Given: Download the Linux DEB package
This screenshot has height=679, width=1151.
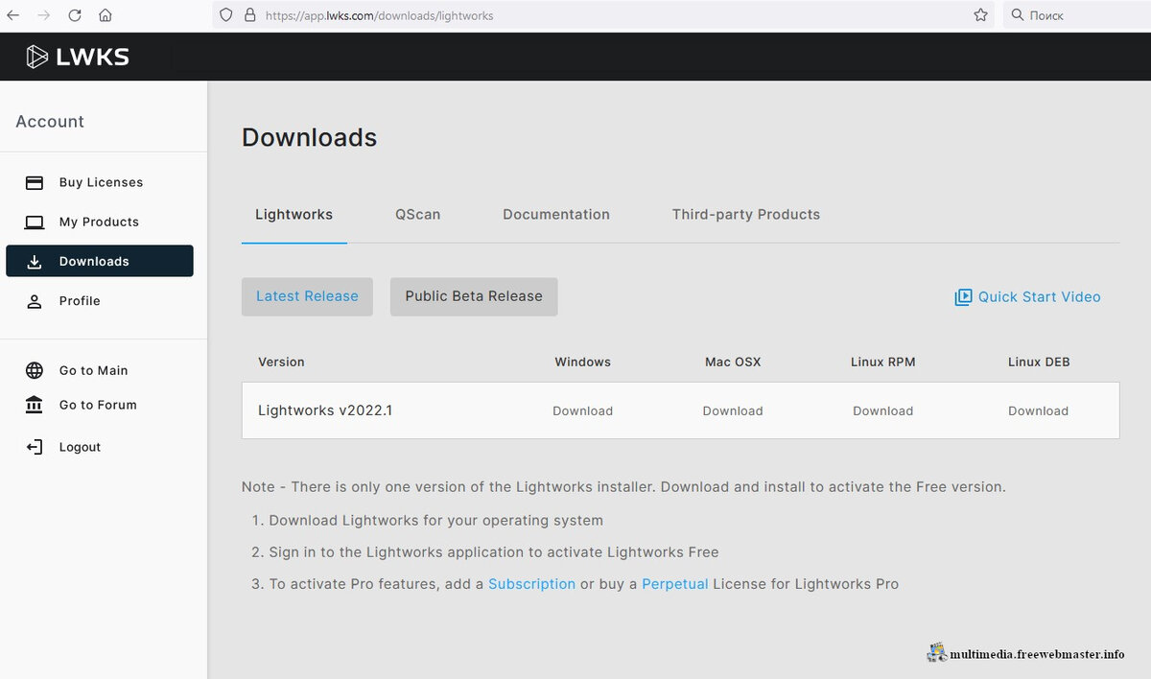Looking at the screenshot, I should pyautogui.click(x=1038, y=410).
